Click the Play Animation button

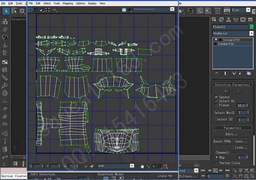(215, 170)
